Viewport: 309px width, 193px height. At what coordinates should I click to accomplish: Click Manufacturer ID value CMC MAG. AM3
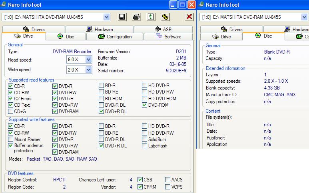point(280,95)
